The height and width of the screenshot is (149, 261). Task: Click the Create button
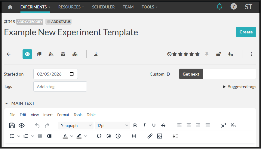tap(246, 32)
